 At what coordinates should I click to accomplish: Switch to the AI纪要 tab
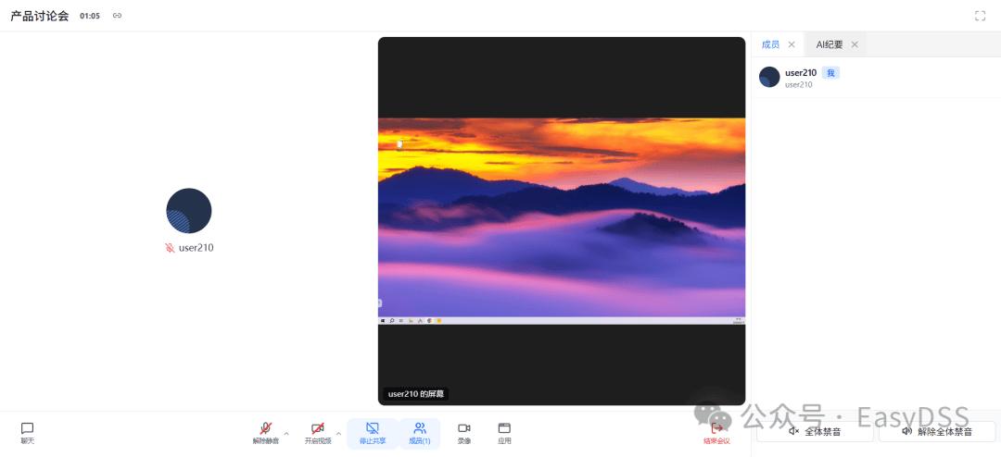click(830, 44)
